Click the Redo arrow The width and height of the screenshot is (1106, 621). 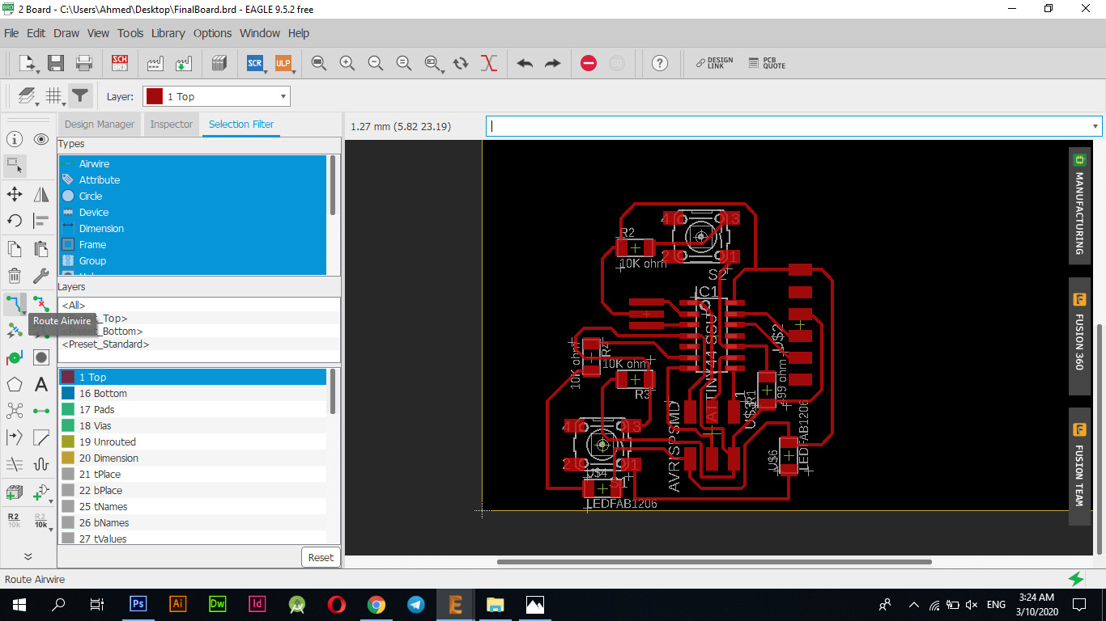[552, 63]
